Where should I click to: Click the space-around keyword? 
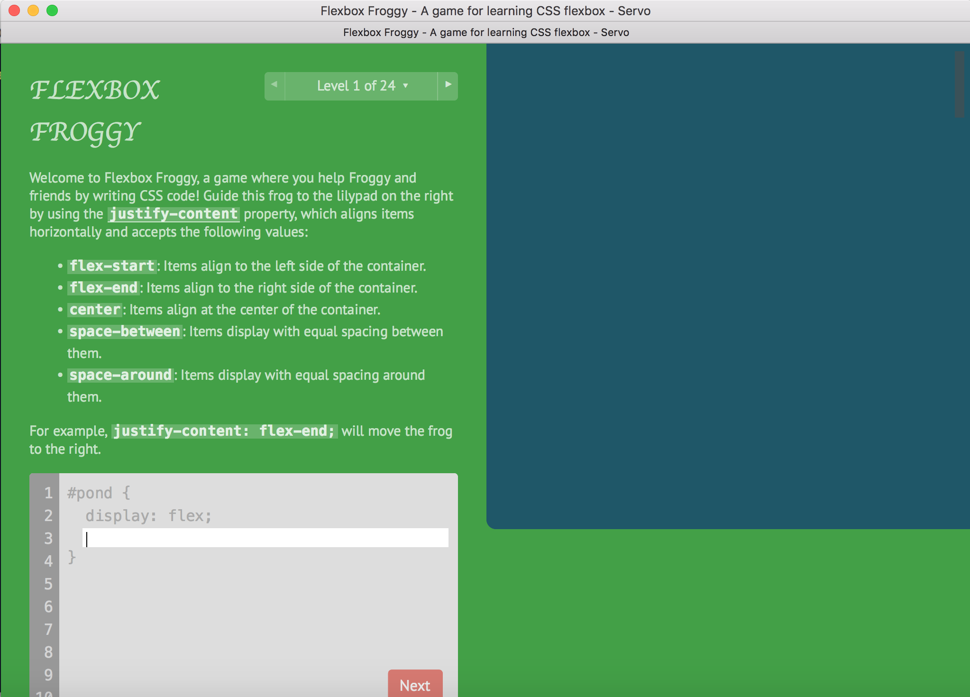click(120, 375)
